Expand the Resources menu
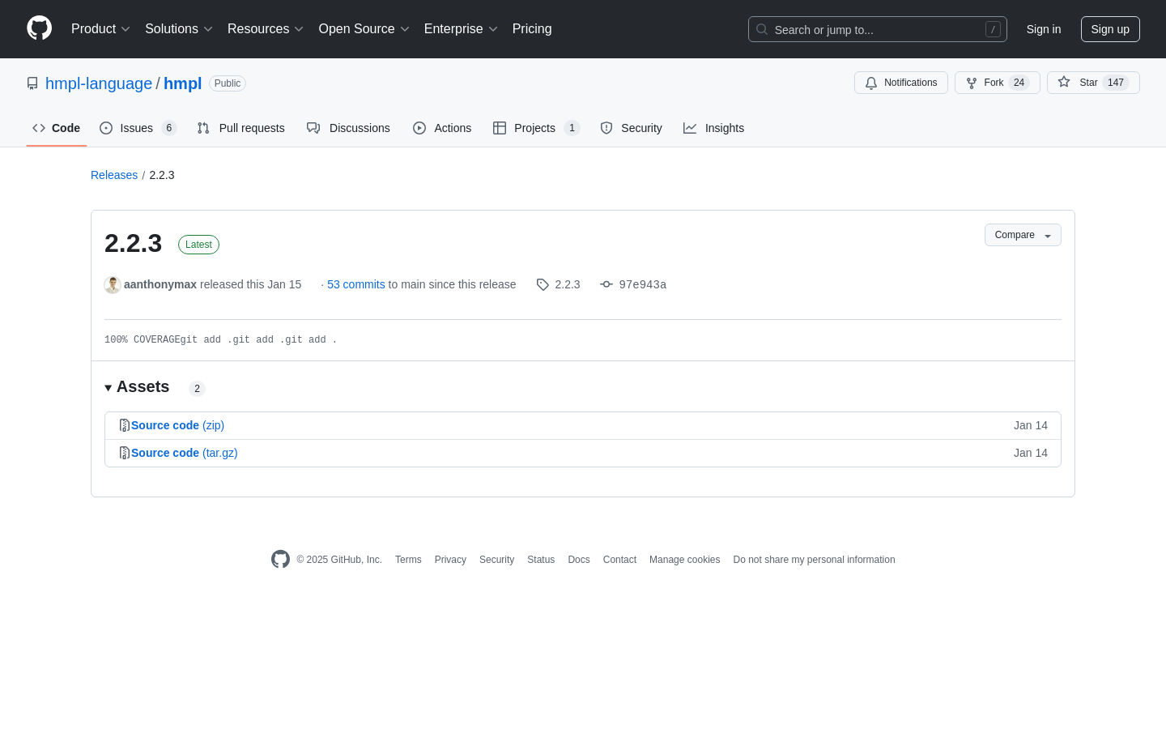Screen dimensions: 1166x729 click(266, 29)
